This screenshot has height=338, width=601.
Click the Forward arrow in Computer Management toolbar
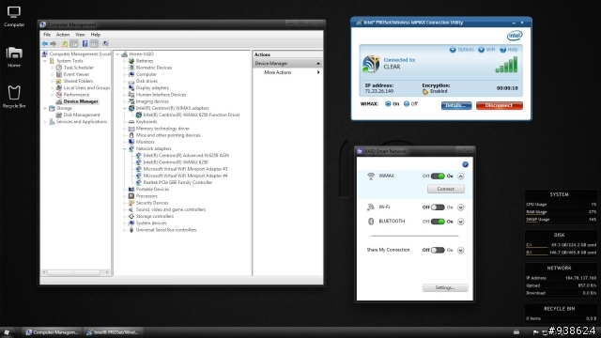(54, 44)
